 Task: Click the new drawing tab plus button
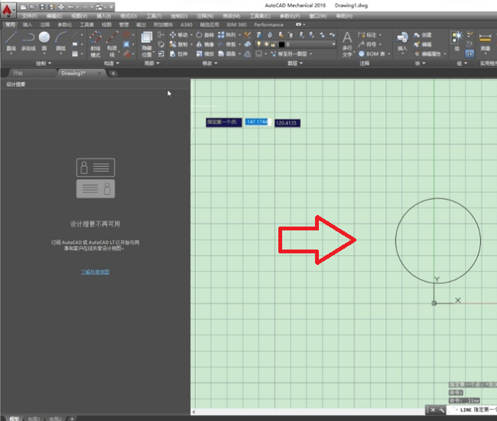point(113,73)
